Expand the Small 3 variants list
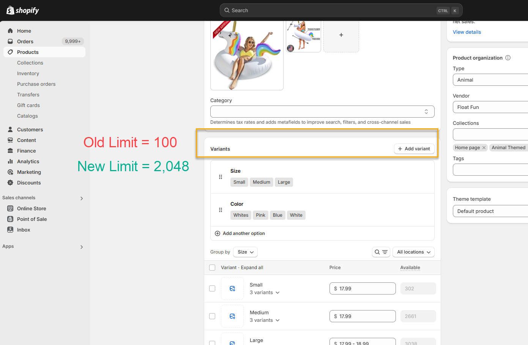This screenshot has width=528, height=345. pyautogui.click(x=265, y=293)
